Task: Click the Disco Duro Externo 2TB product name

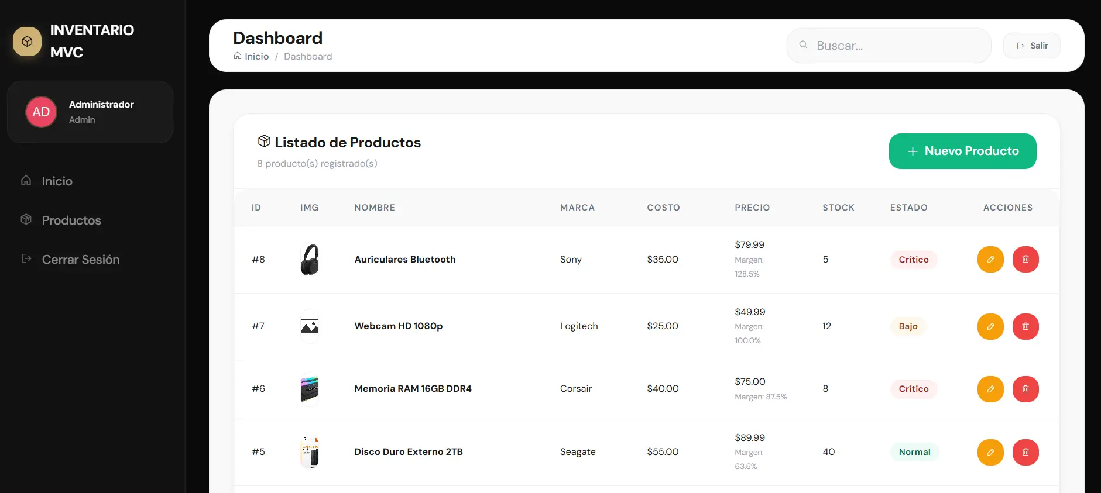Action: pyautogui.click(x=409, y=452)
